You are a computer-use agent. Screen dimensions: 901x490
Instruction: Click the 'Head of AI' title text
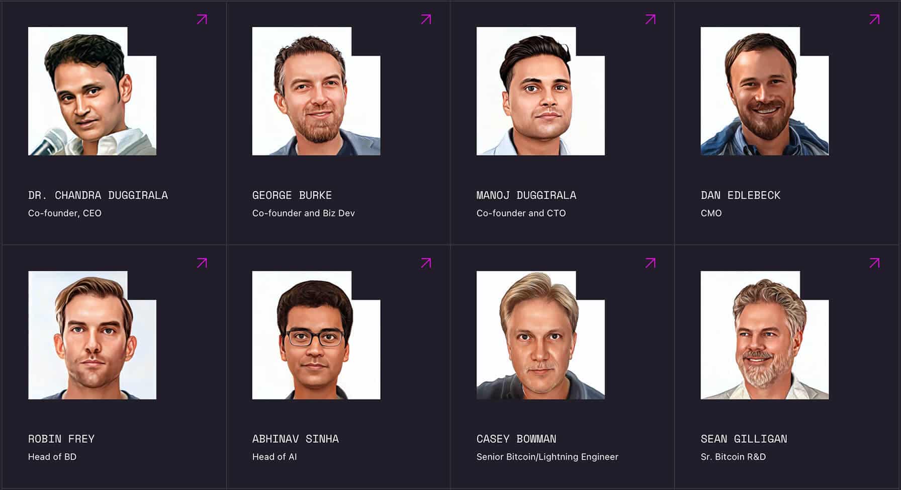coord(275,457)
